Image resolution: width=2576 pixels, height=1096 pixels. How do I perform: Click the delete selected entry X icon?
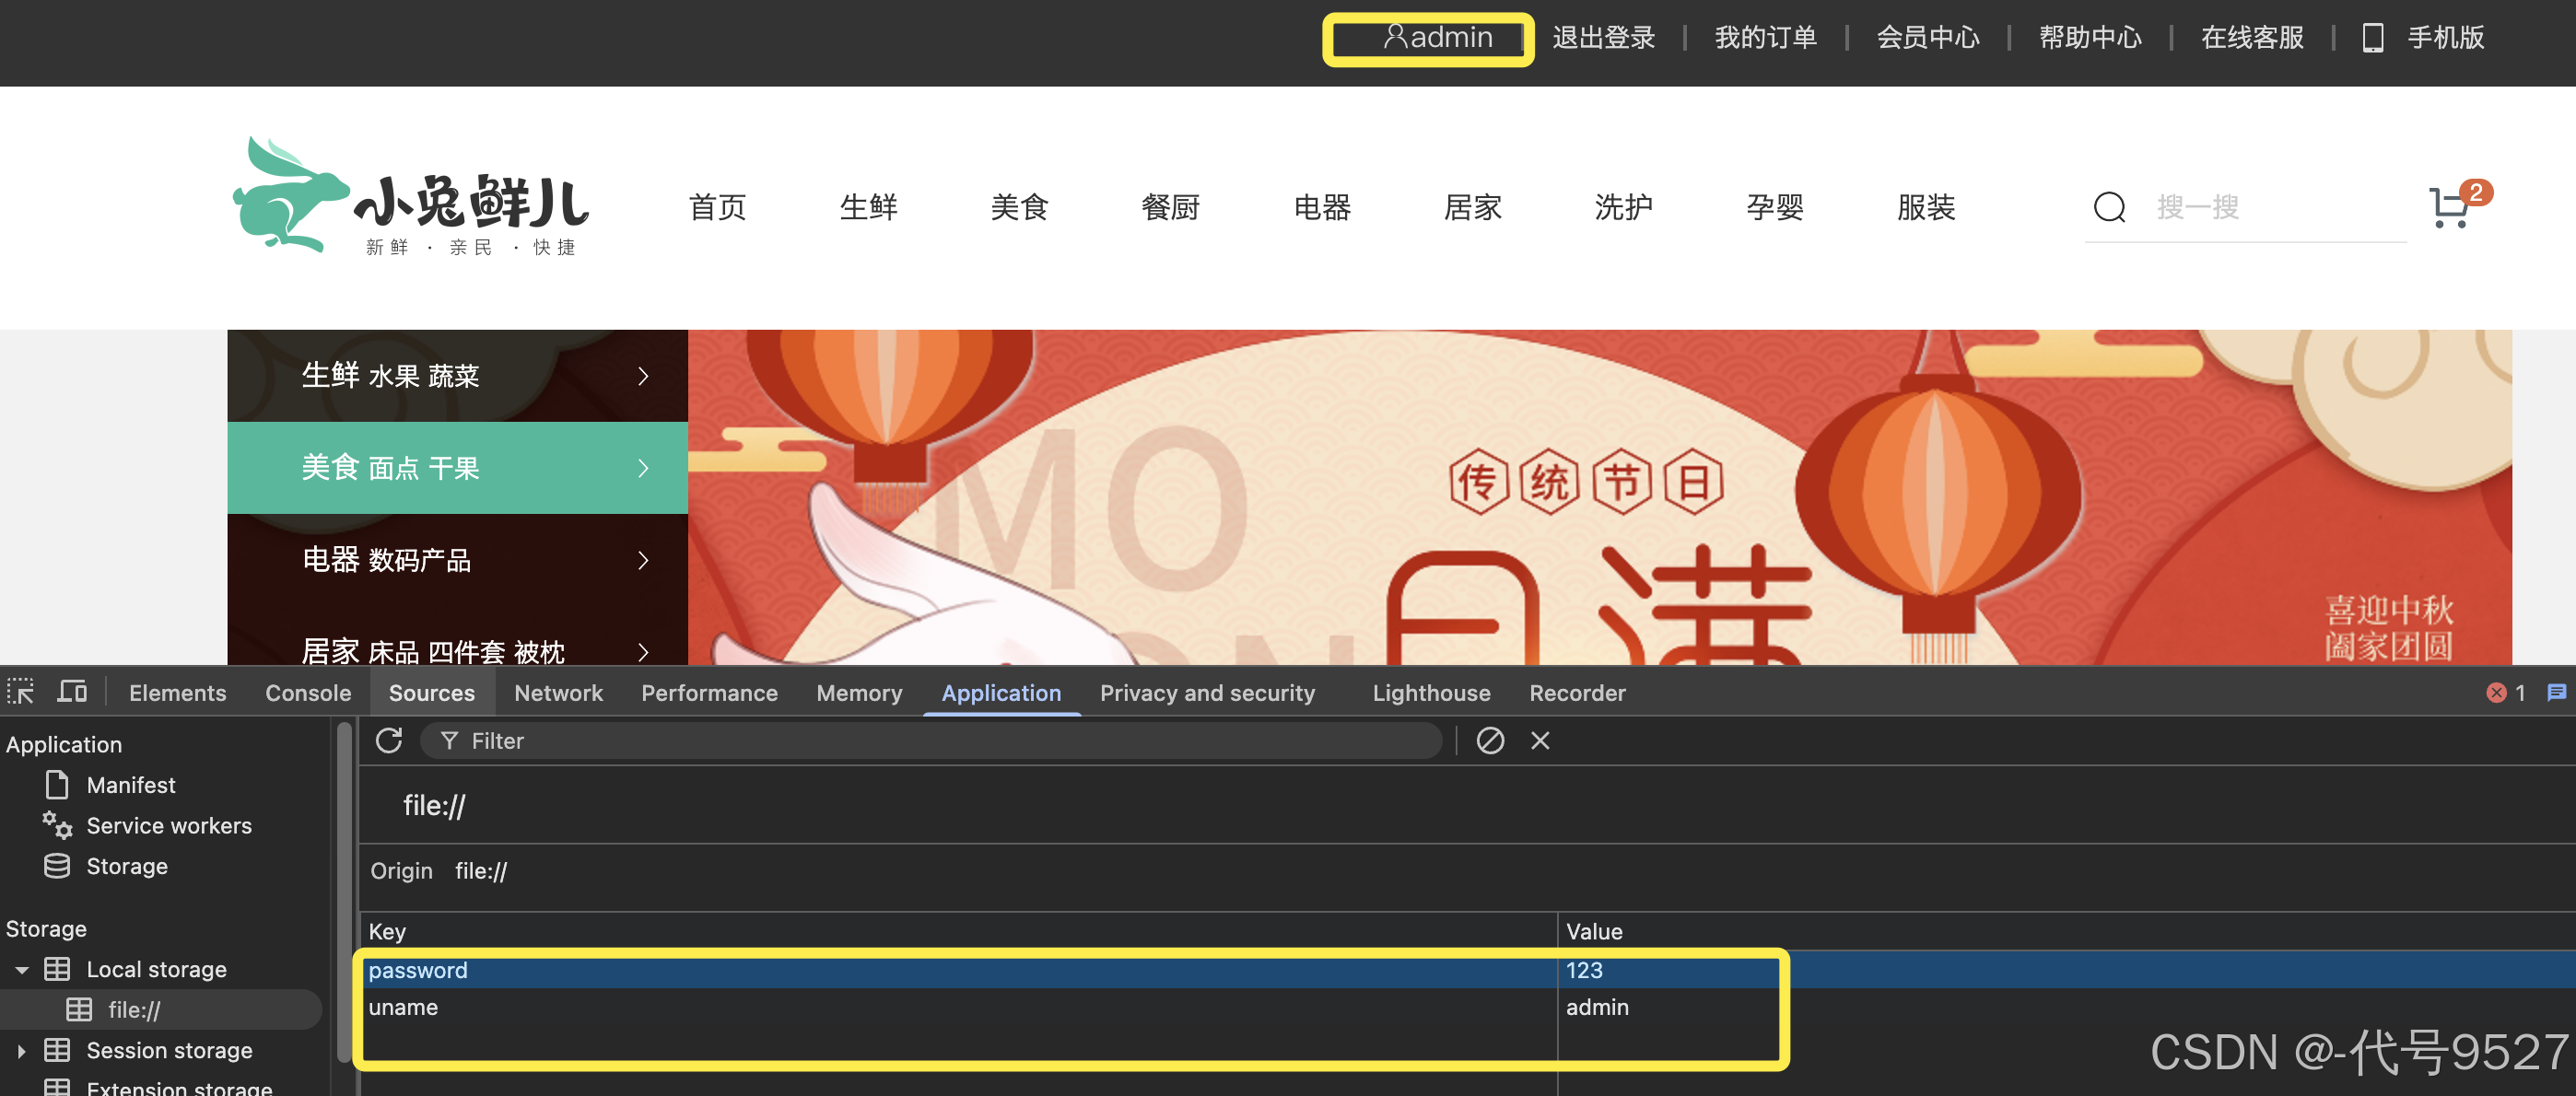(x=1540, y=741)
